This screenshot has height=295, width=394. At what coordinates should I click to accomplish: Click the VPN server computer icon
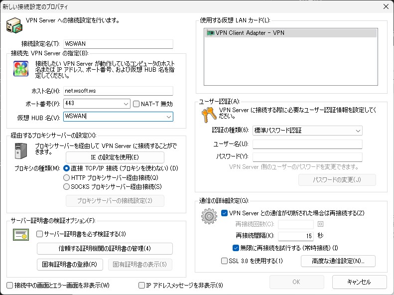click(14, 25)
